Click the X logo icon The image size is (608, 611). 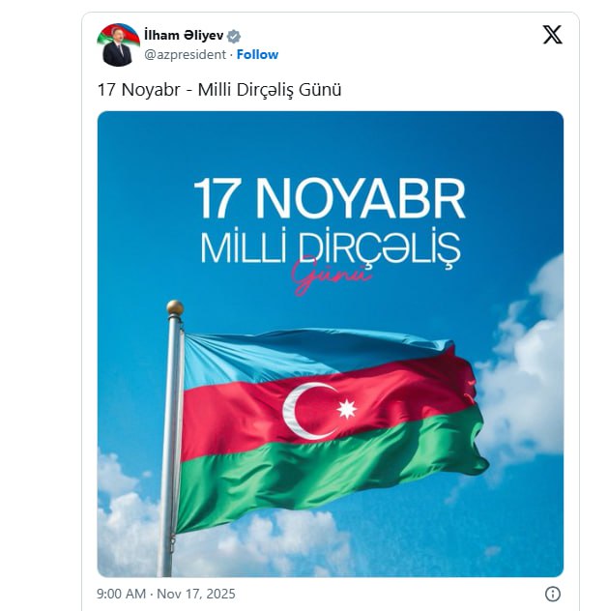[552, 35]
